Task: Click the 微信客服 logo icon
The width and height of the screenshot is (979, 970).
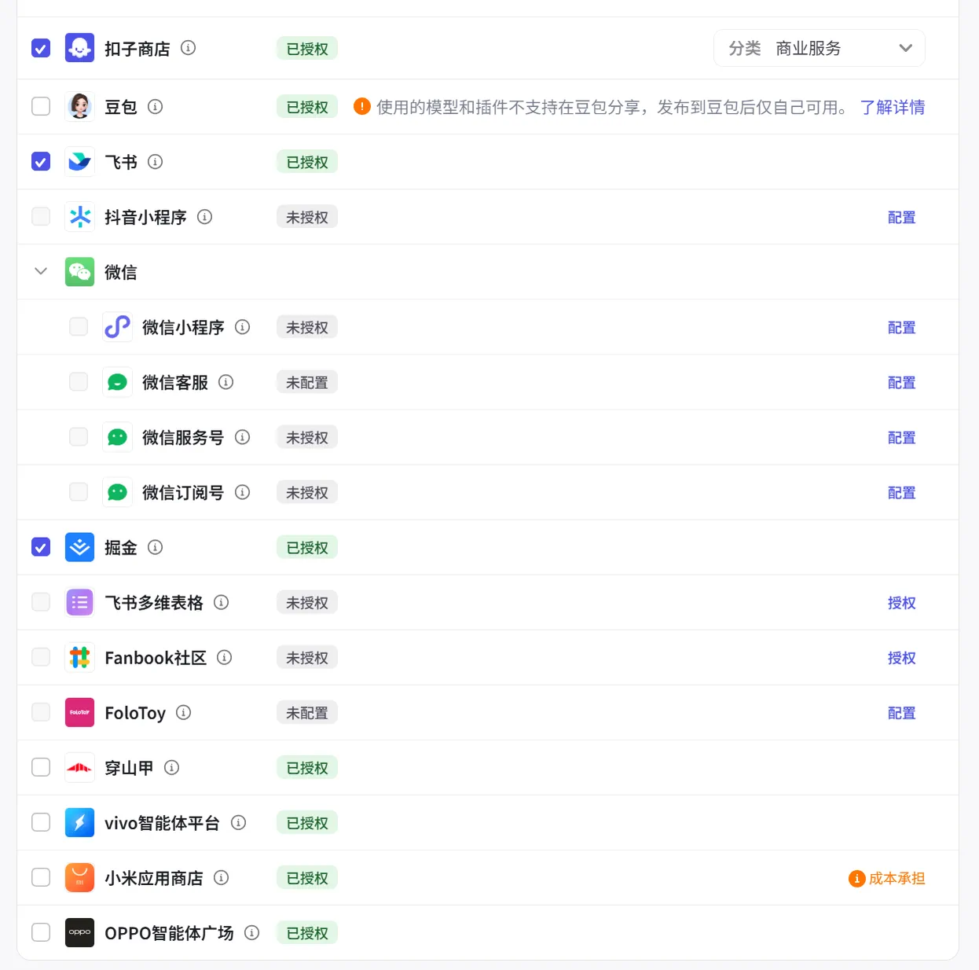Action: click(117, 381)
